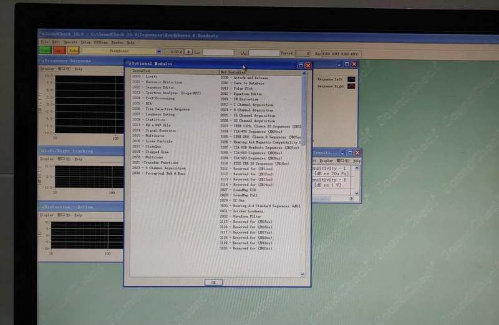This screenshot has width=499, height=325.
Task: Click the Tested count field
Action: pyautogui.click(x=303, y=53)
